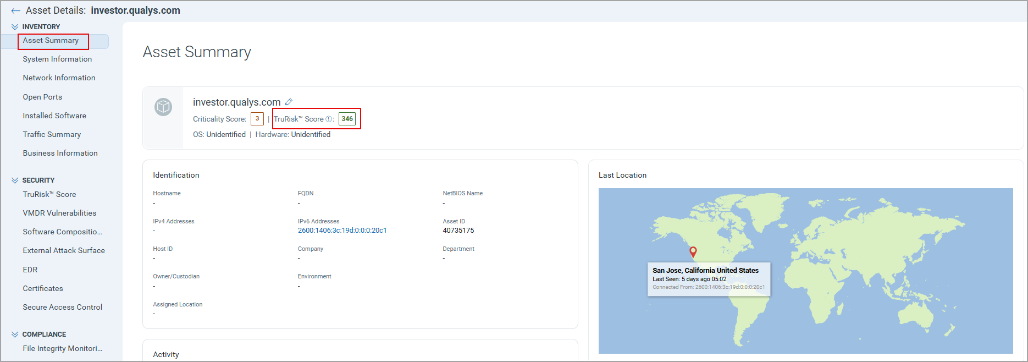Collapse the COMPLIANCE section

(15, 334)
